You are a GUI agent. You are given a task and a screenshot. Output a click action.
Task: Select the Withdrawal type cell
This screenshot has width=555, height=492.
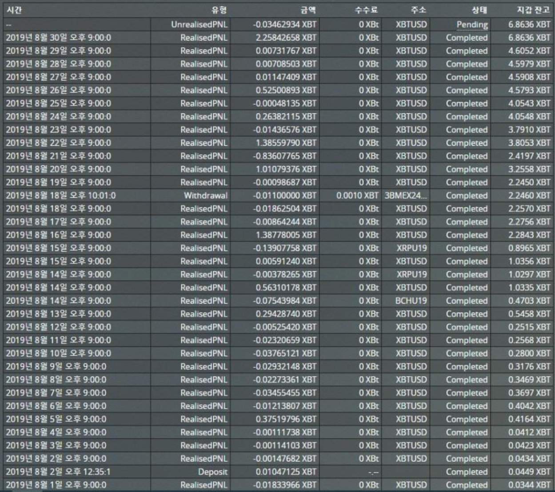coord(205,196)
